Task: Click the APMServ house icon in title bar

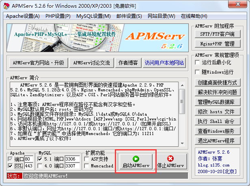Action: click(6, 6)
